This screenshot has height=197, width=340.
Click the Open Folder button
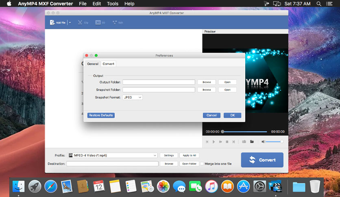click(x=189, y=164)
